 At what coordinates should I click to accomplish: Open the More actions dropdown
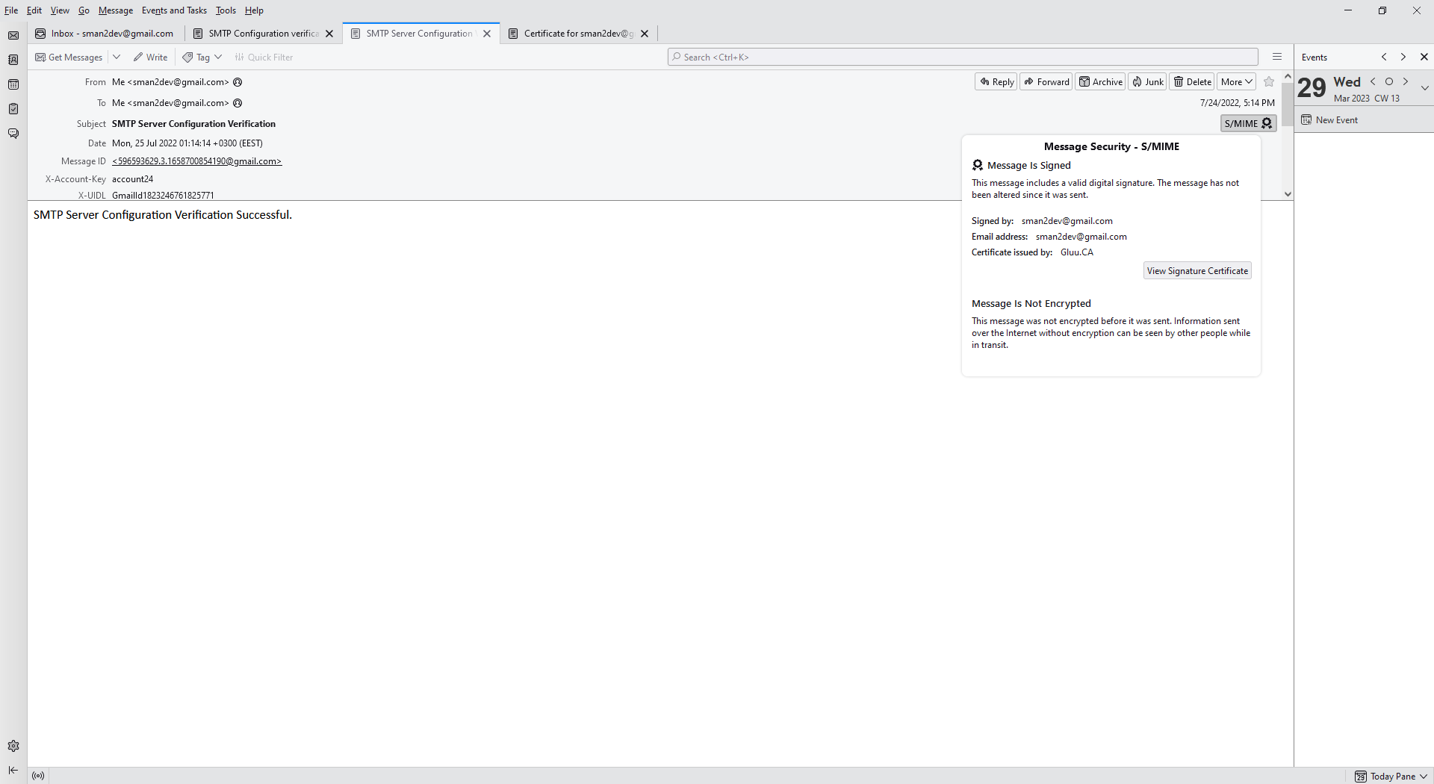click(1236, 81)
